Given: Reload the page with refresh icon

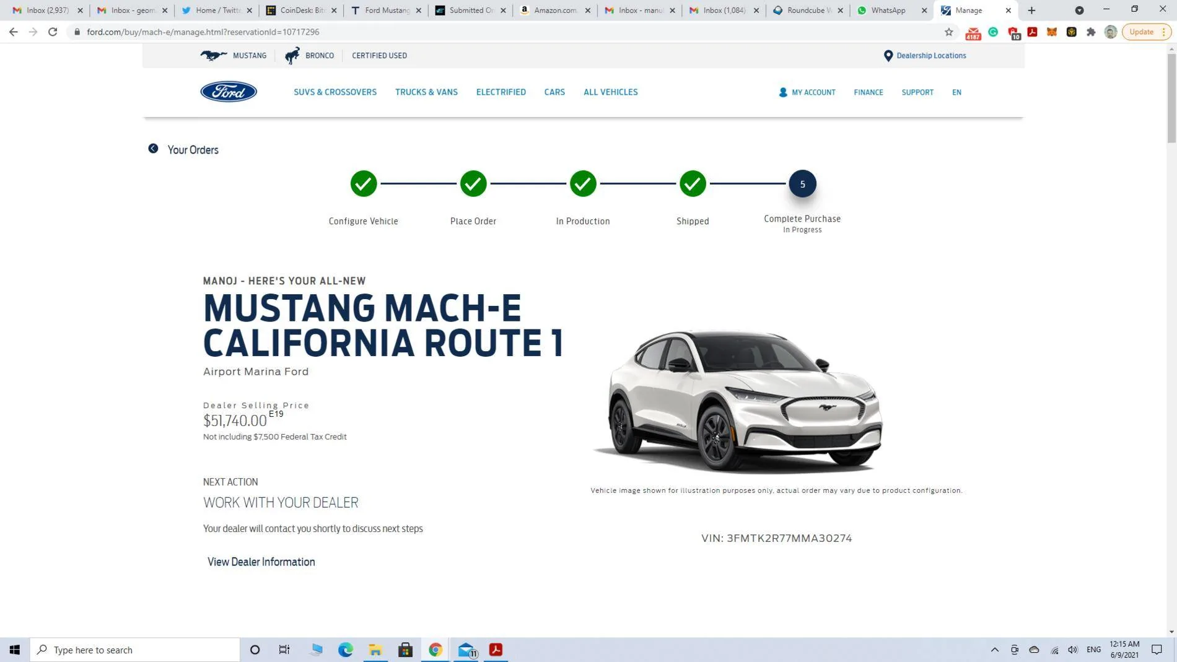Looking at the screenshot, I should click(53, 32).
